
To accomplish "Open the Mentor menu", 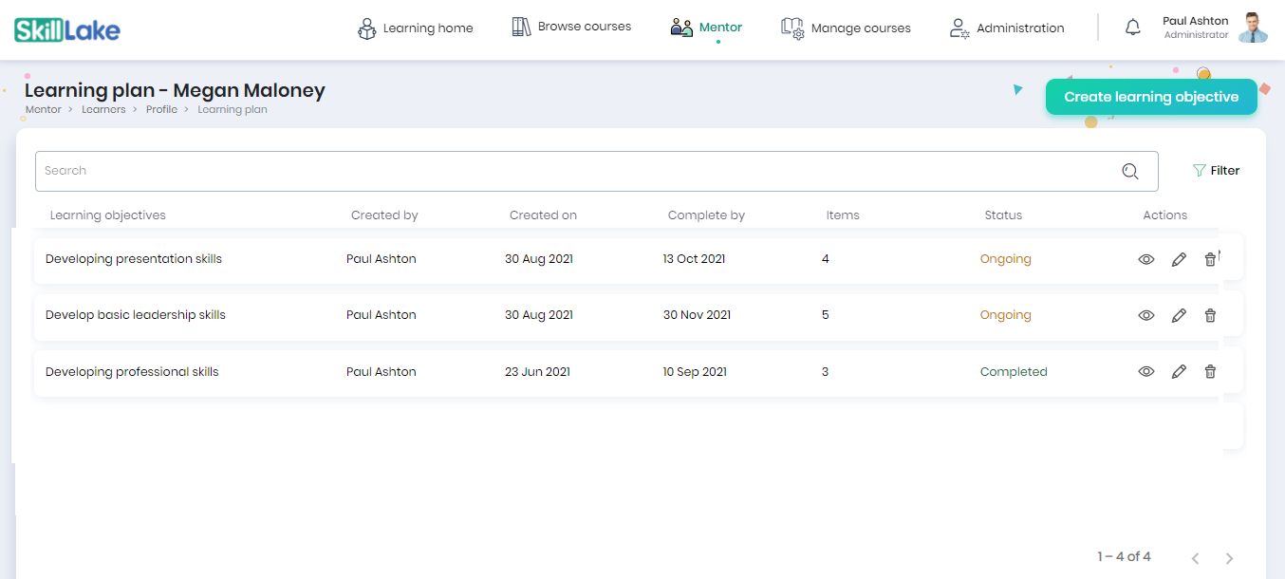I will [706, 28].
